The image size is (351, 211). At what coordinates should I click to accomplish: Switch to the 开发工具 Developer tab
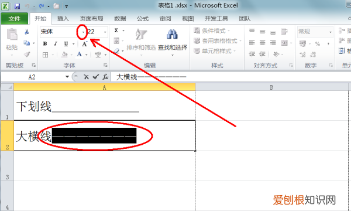coord(216,19)
